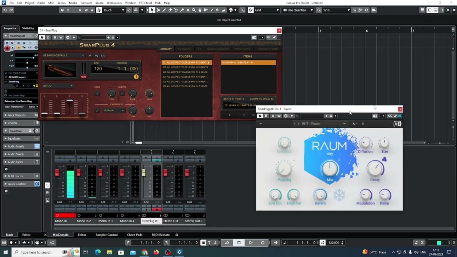Click the orange info icon in SwarPlug
Image resolution: width=457 pixels, height=257 pixels.
(136, 77)
